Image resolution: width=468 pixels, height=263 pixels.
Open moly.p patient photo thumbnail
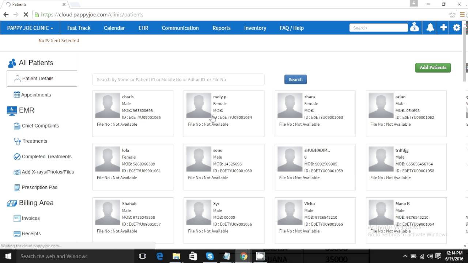point(199,106)
